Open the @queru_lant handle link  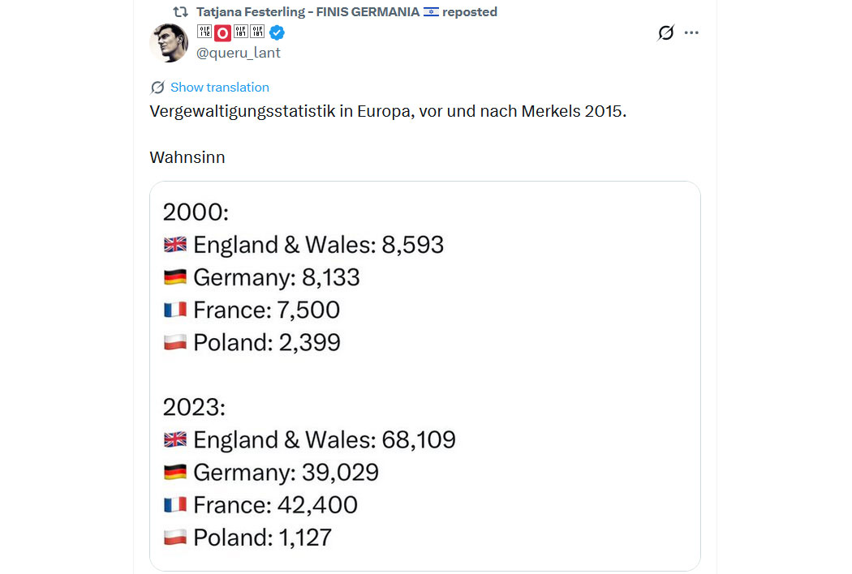pos(239,53)
